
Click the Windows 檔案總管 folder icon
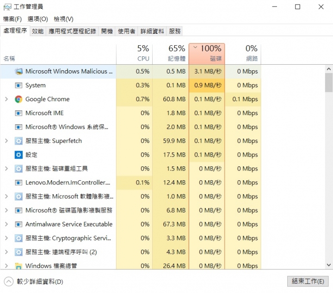(18, 266)
